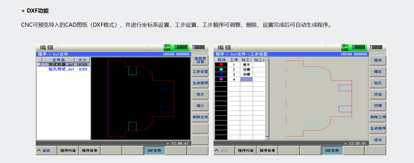Click the red path color swatch in row 1
Image resolution: width=414 pixels, height=163 pixels.
point(221,65)
